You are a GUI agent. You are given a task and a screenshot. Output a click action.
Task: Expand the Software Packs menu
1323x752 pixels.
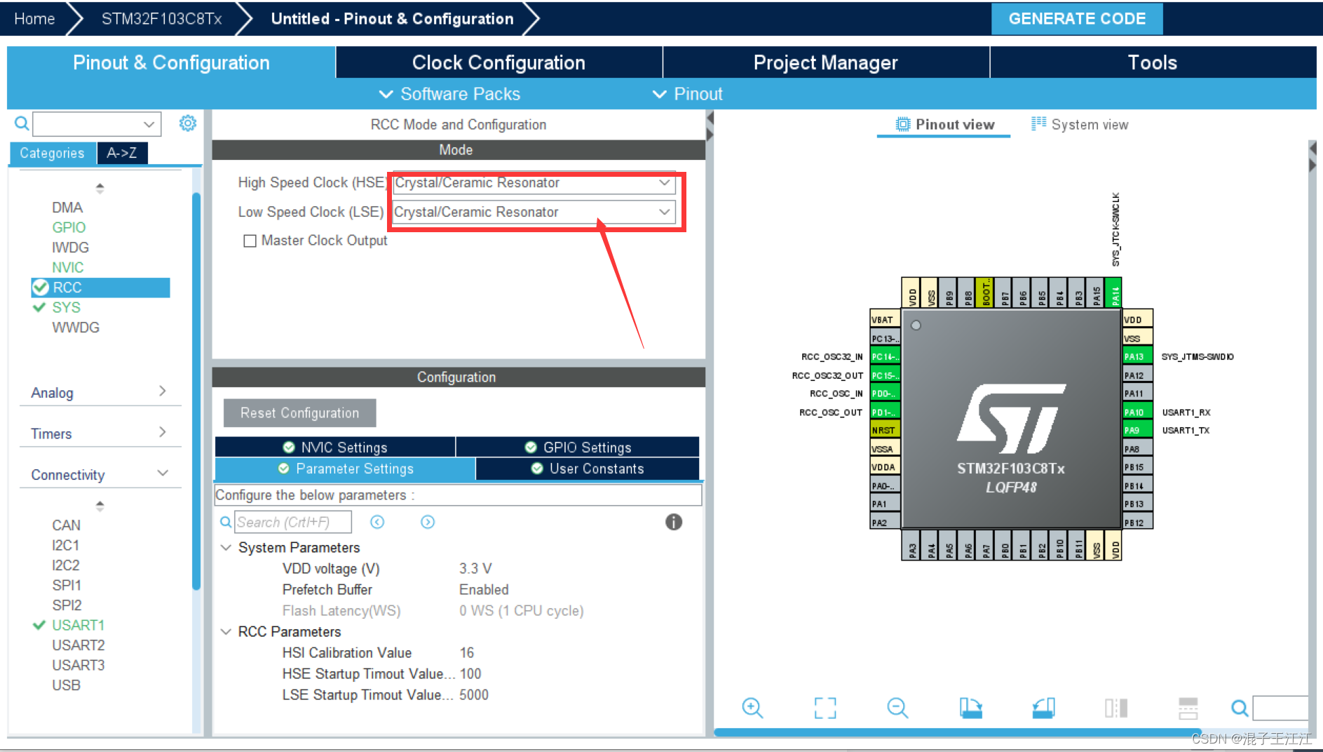449,94
